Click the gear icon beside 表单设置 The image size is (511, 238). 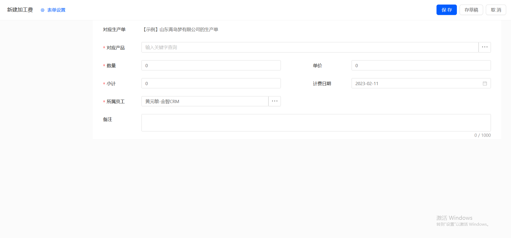click(42, 10)
